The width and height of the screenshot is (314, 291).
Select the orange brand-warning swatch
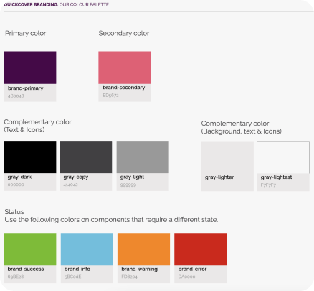tap(143, 249)
